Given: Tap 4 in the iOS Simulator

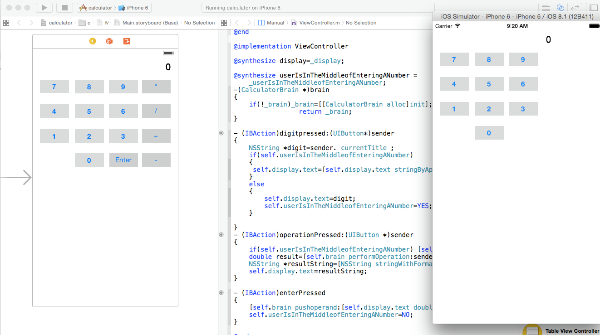Looking at the screenshot, I should [x=454, y=84].
